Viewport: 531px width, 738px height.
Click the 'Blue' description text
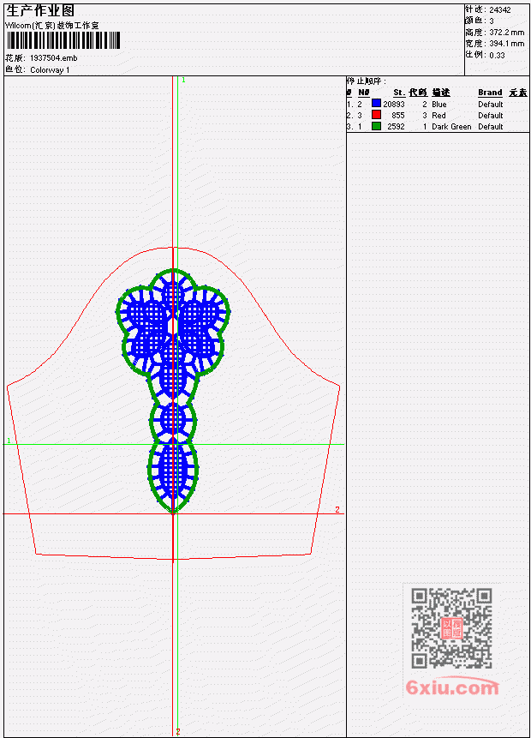439,104
